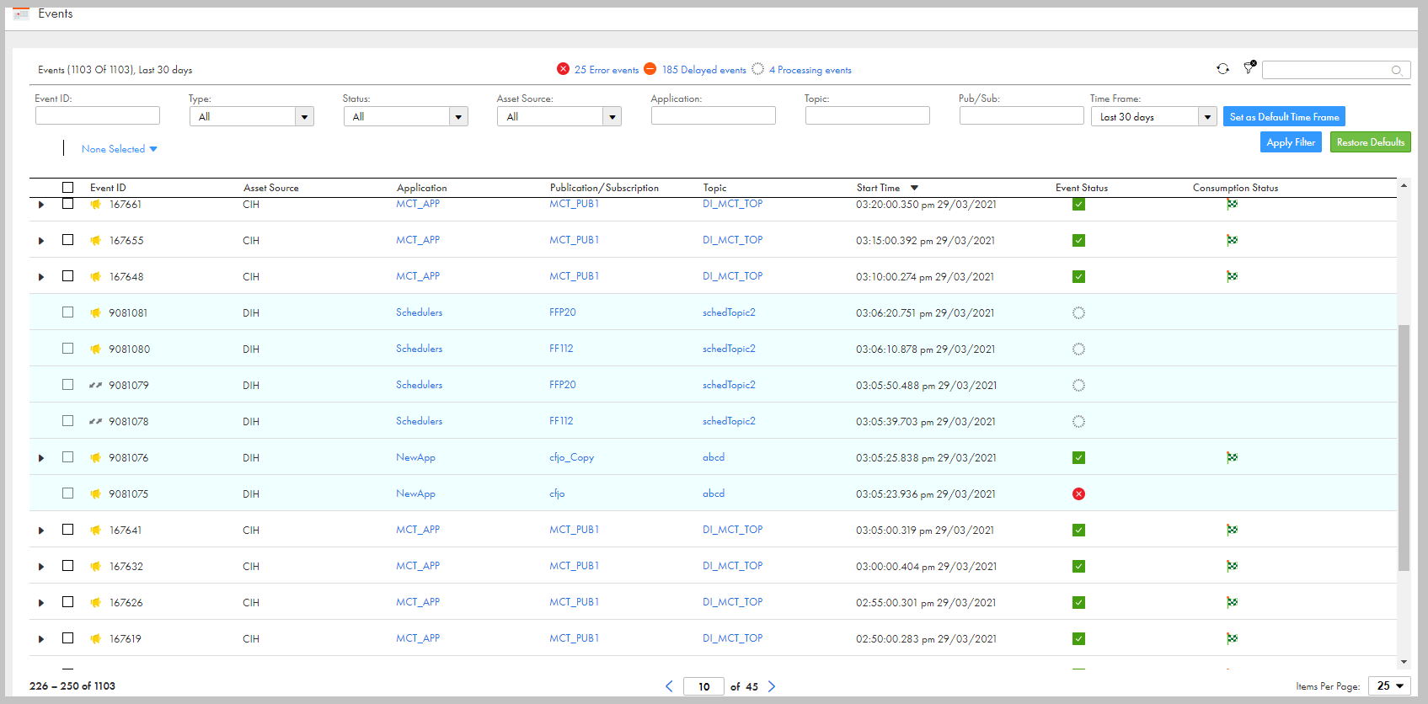Click Set as Default Time Frame button

click(x=1284, y=116)
